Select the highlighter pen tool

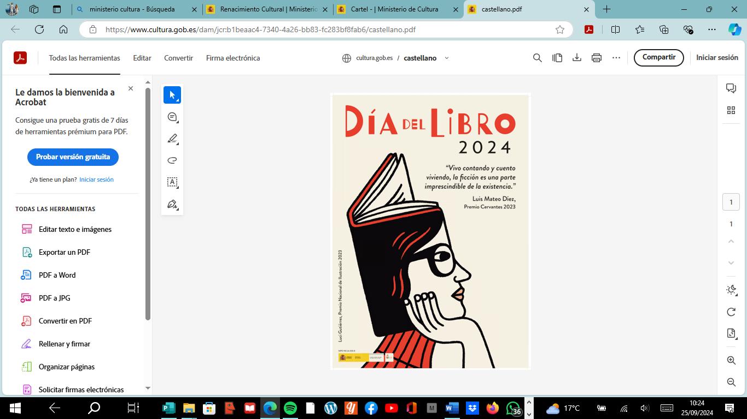172,139
